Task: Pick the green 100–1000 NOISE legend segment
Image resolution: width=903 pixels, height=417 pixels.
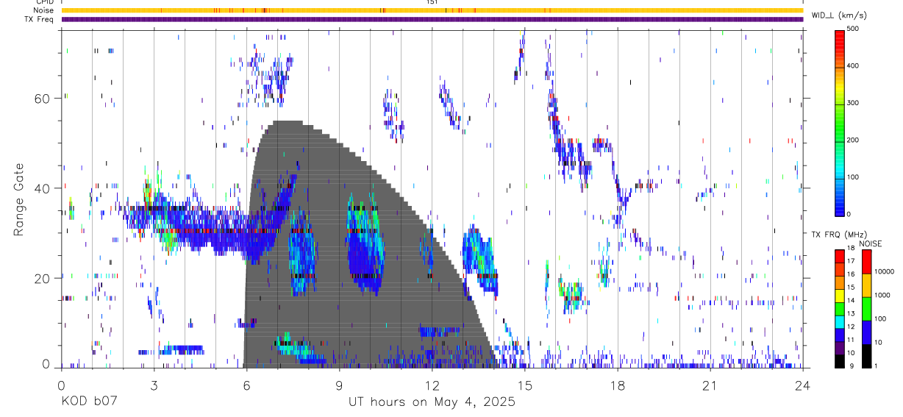Action: [x=867, y=309]
